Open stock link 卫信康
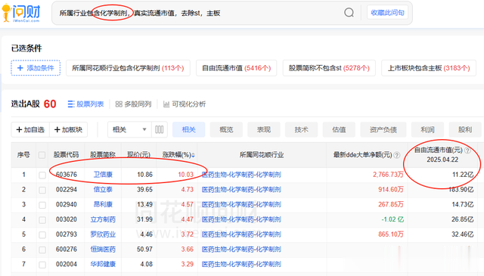The height and width of the screenshot is (276, 484). [103, 175]
